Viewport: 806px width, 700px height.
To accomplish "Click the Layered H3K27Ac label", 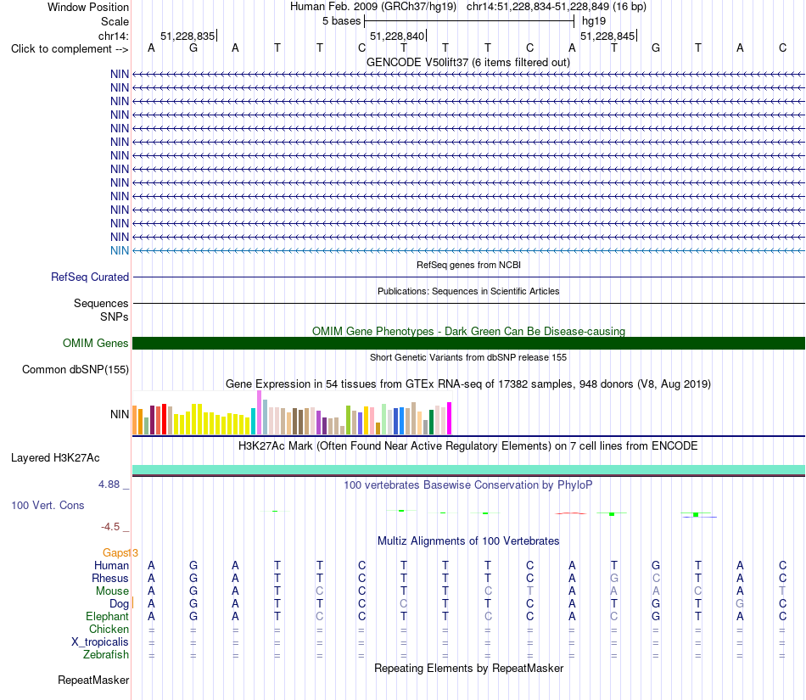I will pyautogui.click(x=55, y=458).
